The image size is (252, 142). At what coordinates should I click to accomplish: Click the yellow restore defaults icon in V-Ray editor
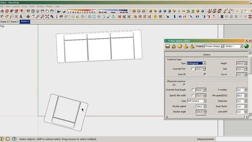tap(180, 46)
